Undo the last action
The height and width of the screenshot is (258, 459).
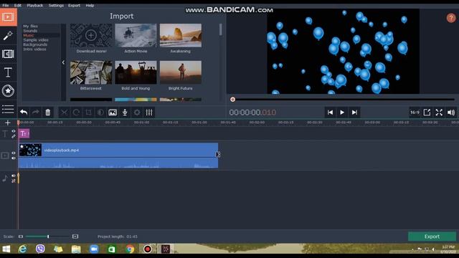tap(24, 113)
